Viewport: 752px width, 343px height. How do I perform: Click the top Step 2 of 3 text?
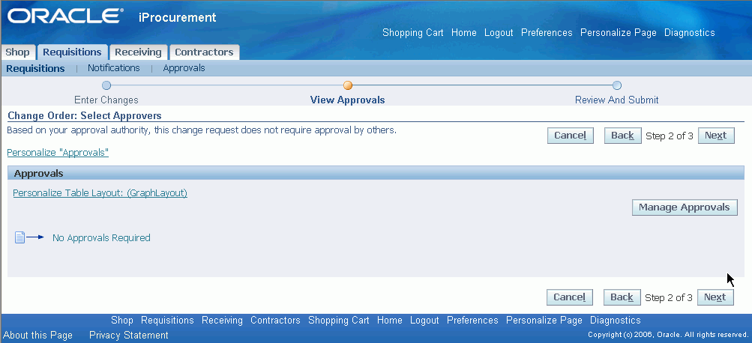[669, 136]
